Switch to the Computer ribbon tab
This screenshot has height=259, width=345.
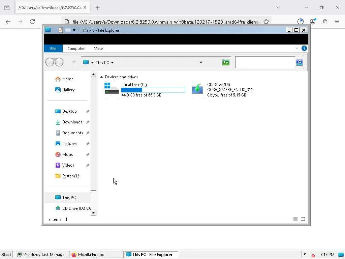tap(76, 49)
